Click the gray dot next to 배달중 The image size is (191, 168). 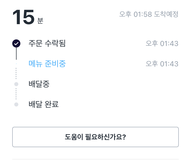point(16,84)
